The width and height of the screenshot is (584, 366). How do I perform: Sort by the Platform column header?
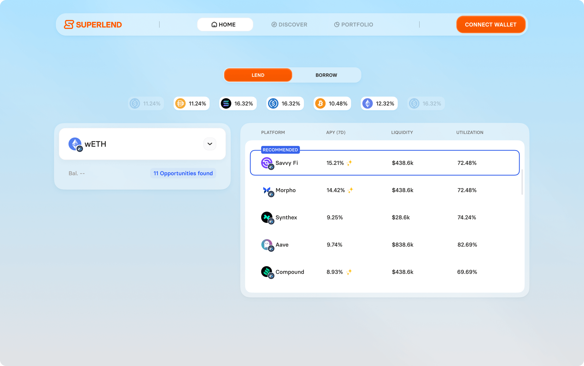[273, 132]
